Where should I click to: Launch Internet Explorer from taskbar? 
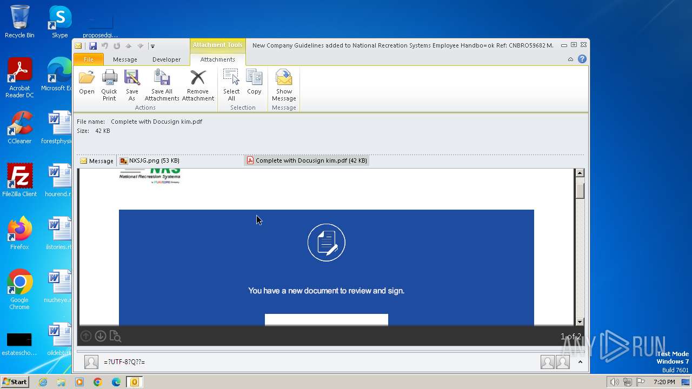[x=43, y=382]
